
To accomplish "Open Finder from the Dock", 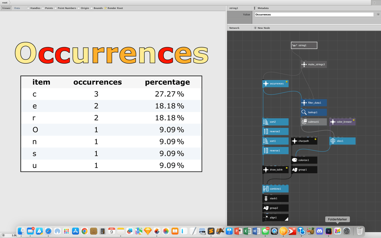I will pos(21,231).
